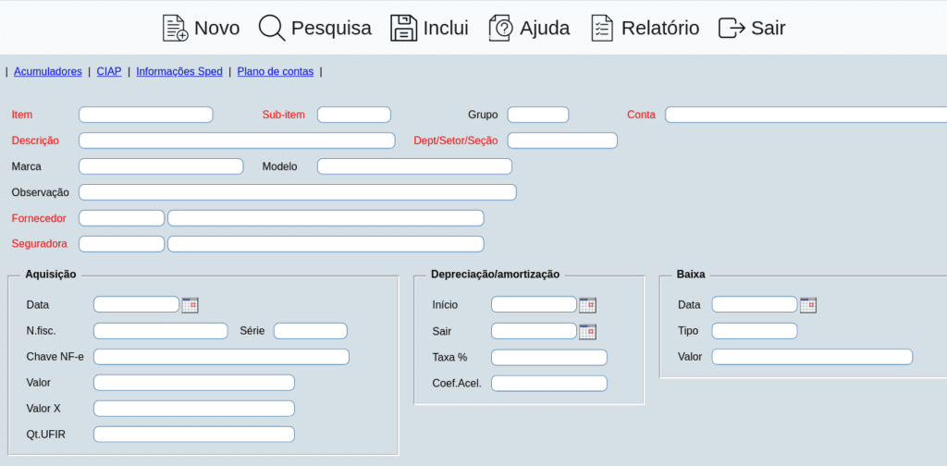The height and width of the screenshot is (466, 947).
Task: Select the Chave NF-e input field
Action: (x=221, y=357)
